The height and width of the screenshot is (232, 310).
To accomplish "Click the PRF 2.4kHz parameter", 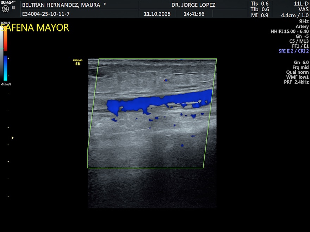I will (296, 82).
